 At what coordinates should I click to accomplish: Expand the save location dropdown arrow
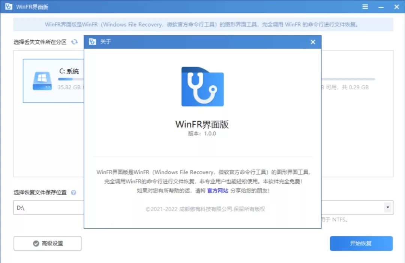pyautogui.click(x=387, y=207)
